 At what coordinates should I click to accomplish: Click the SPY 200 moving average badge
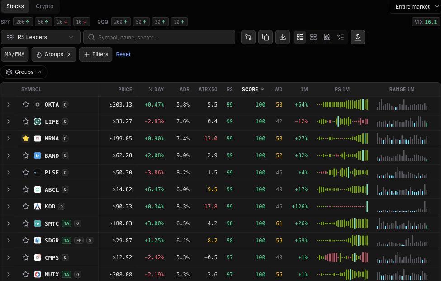pos(23,22)
